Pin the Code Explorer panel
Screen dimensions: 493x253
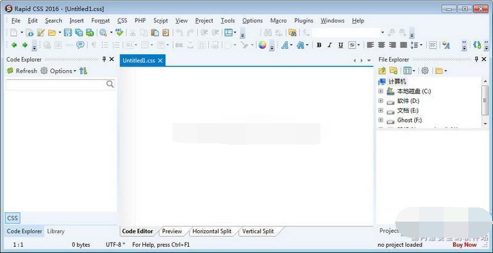104,59
